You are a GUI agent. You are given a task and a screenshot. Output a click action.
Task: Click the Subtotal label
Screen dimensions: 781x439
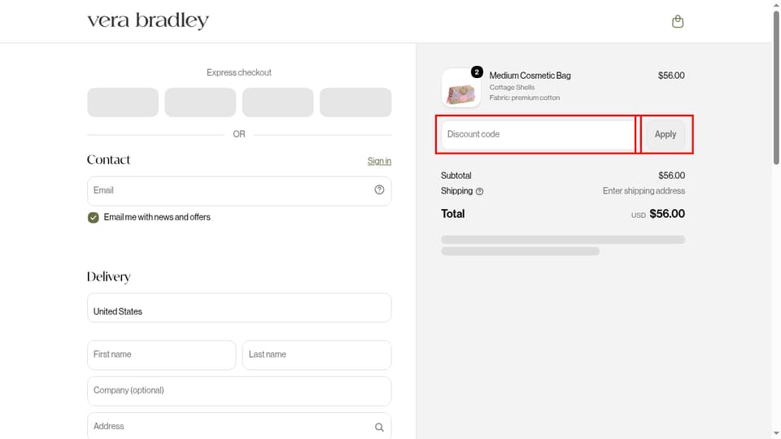[x=456, y=176]
